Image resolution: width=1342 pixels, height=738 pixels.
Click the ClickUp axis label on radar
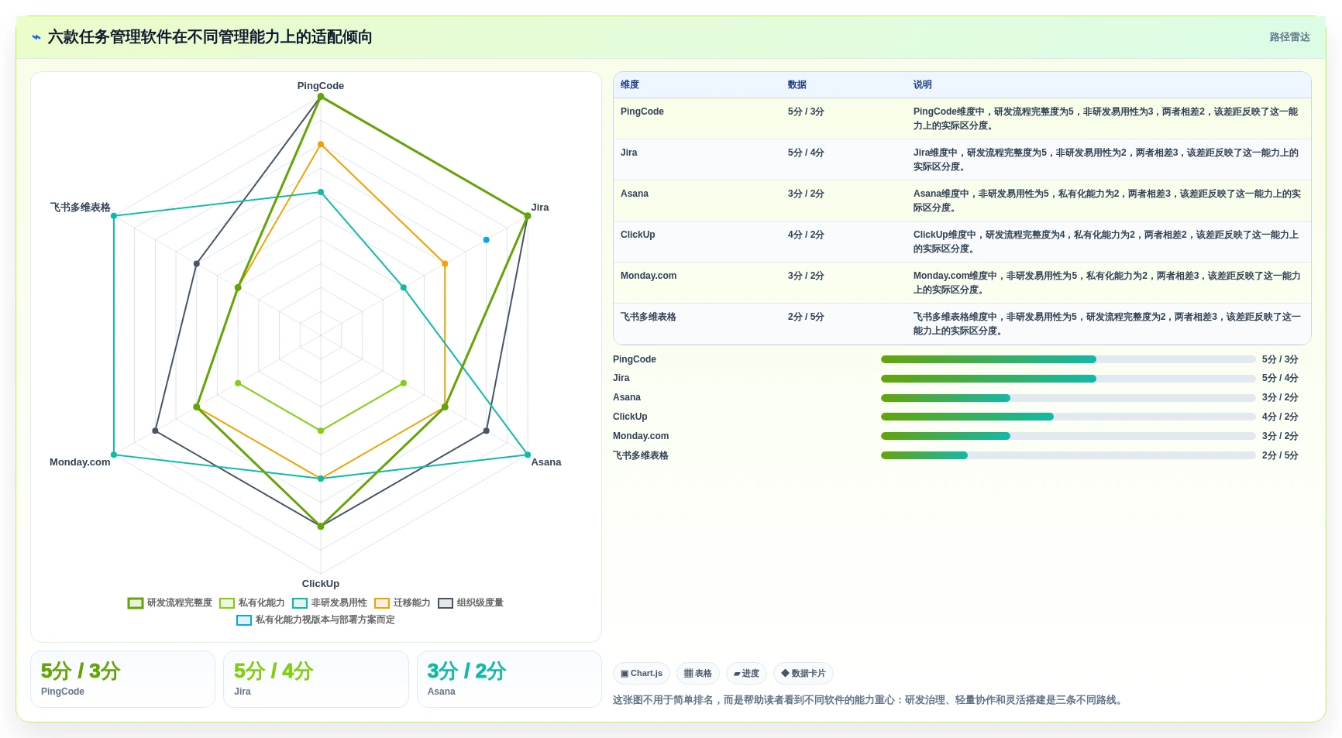(x=321, y=584)
